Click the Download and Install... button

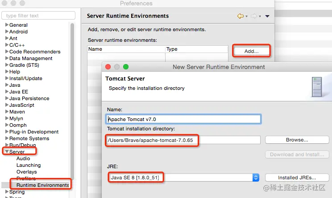coord(297,154)
